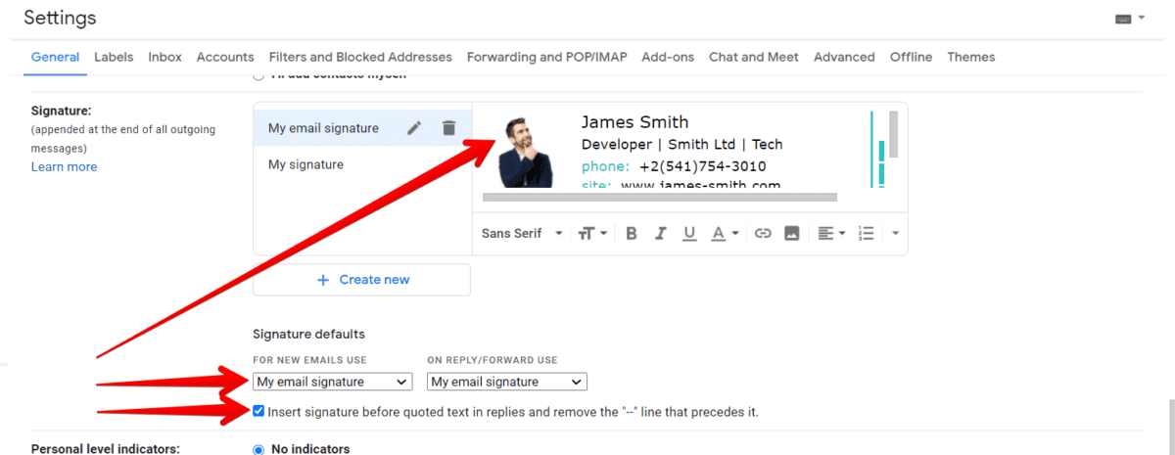This screenshot has width=1175, height=455.
Task: Uncheck Insert signature before quoted text
Action: click(x=258, y=412)
